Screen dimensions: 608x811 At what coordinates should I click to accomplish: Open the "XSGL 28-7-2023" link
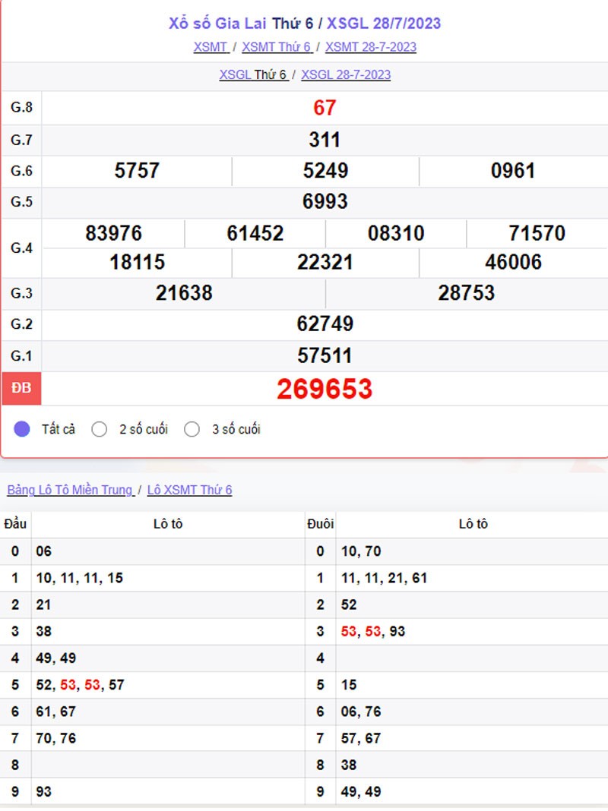coord(346,74)
